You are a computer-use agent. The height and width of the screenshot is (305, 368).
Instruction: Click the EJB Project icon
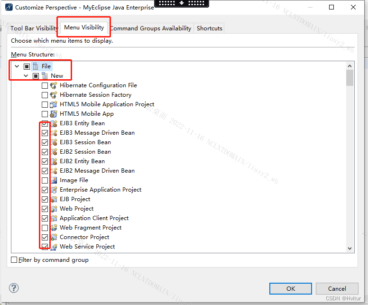pyautogui.click(x=54, y=199)
